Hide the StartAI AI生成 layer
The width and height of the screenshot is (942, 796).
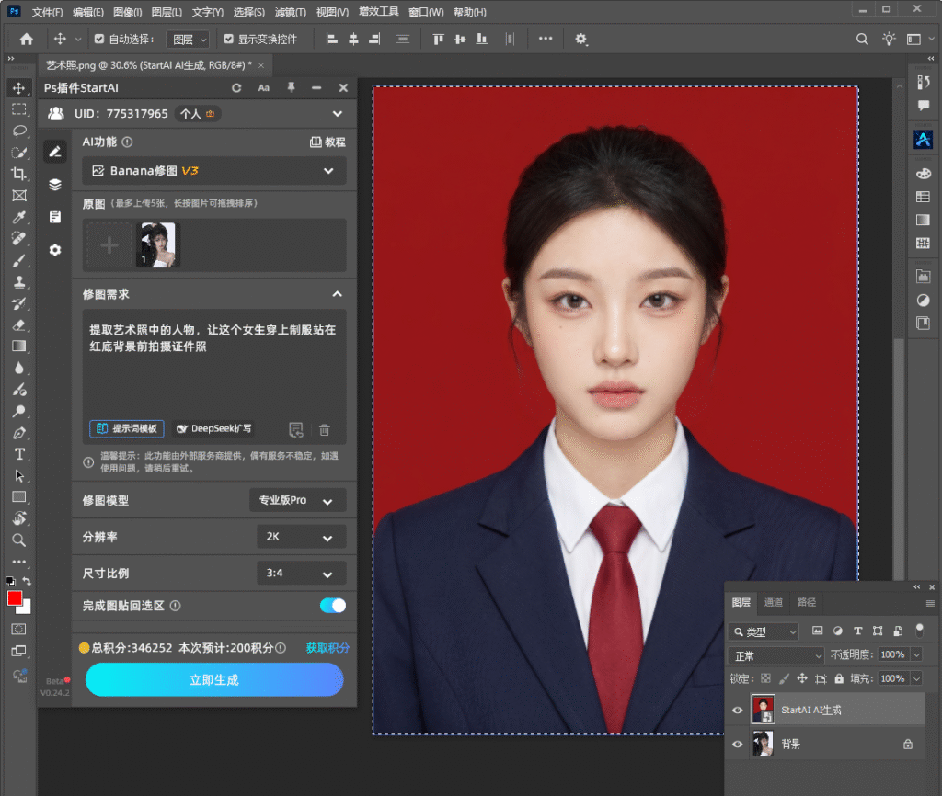click(x=737, y=711)
